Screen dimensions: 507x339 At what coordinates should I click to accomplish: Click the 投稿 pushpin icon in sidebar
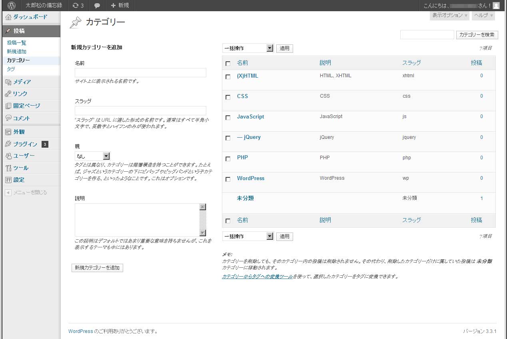8,31
